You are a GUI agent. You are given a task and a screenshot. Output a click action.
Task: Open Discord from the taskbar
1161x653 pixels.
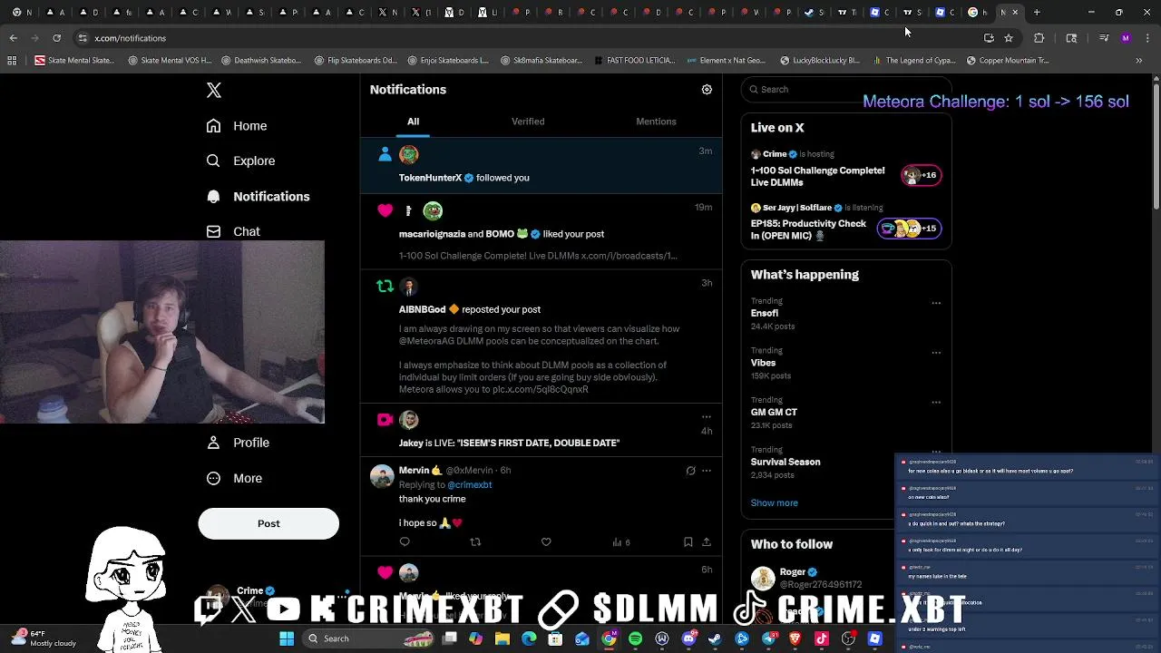click(688, 638)
